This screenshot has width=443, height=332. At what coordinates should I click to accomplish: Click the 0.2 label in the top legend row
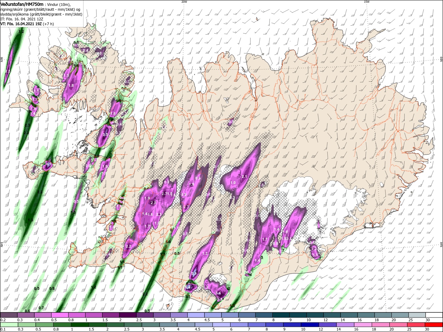(2, 320)
